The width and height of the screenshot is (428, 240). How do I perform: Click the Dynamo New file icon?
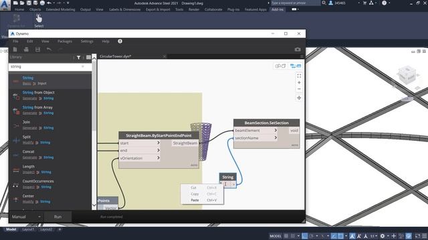[15, 49]
